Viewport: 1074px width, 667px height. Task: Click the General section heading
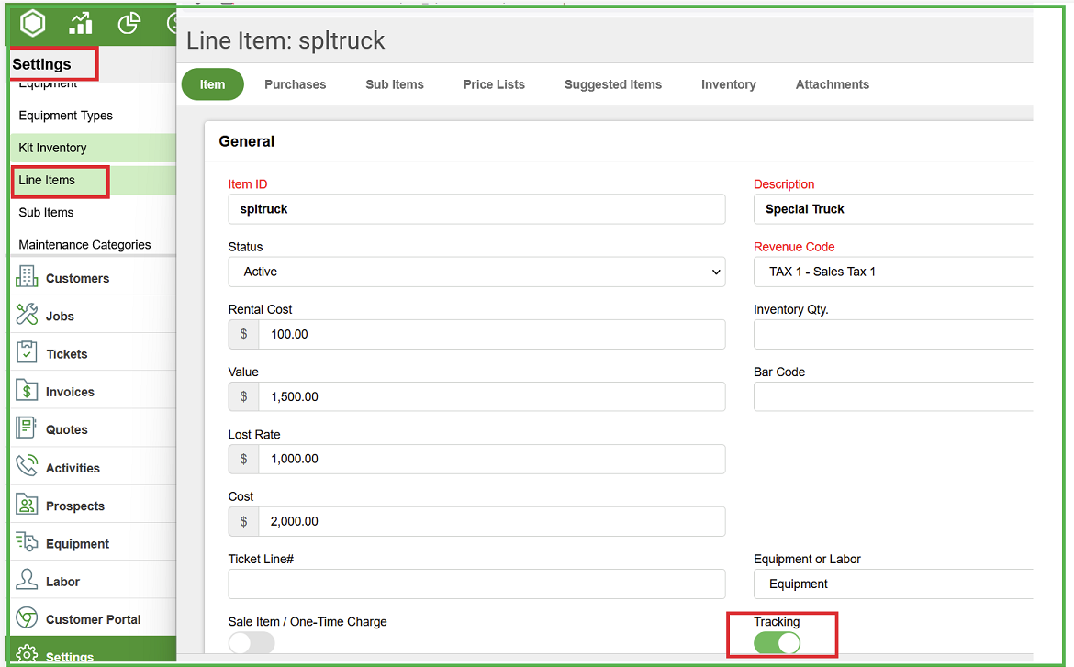[247, 141]
